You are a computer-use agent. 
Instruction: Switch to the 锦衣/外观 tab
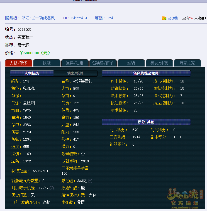pos(159,63)
